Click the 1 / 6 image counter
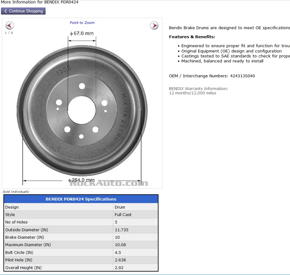Screen dimensions: 290x275 [x=9, y=33]
